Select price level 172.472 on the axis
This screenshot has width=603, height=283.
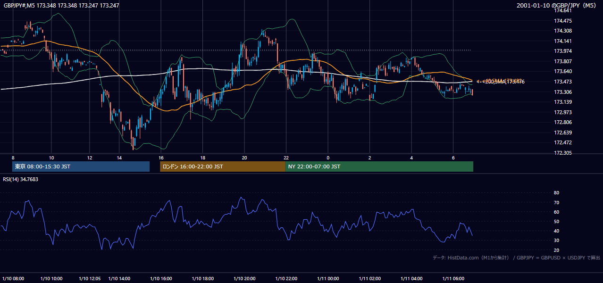[562, 142]
